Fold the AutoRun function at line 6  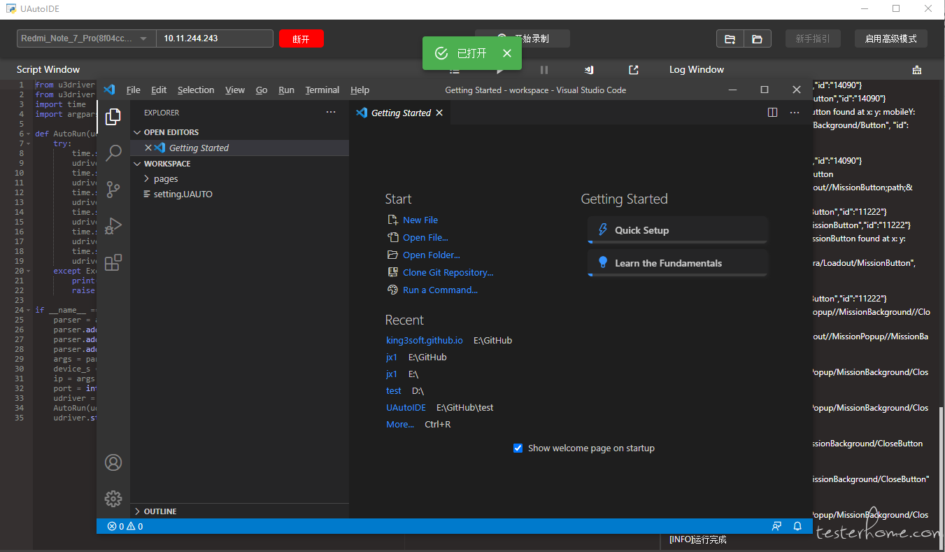click(x=29, y=134)
